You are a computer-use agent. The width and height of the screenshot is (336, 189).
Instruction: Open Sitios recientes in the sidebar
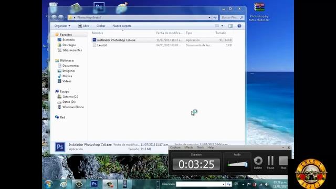pos(72,50)
